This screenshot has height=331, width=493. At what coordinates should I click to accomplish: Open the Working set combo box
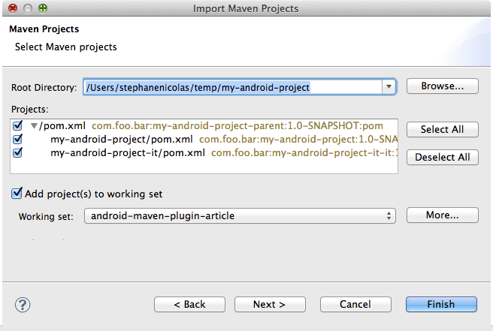coord(239,216)
